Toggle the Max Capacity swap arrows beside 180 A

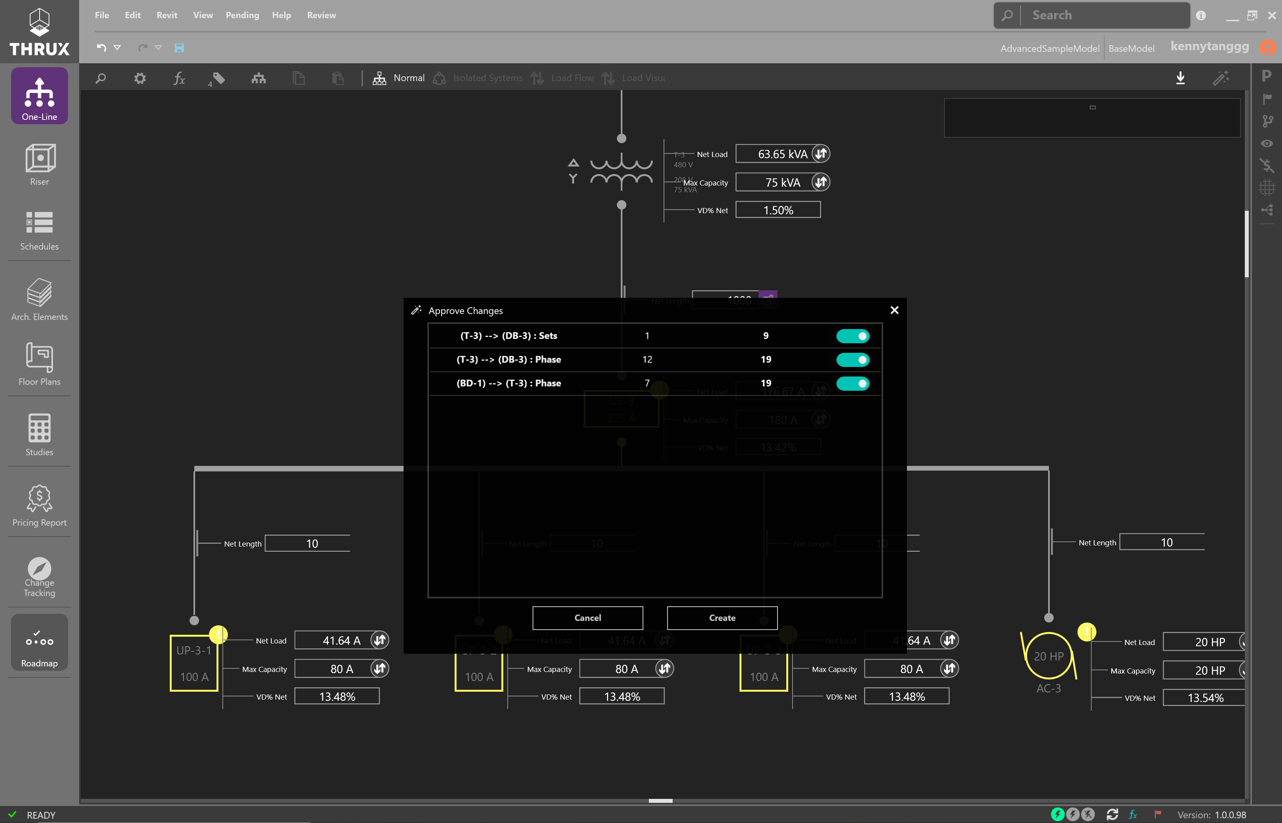821,420
